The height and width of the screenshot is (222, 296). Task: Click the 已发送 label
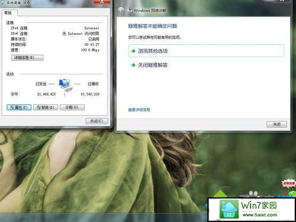(x=41, y=84)
